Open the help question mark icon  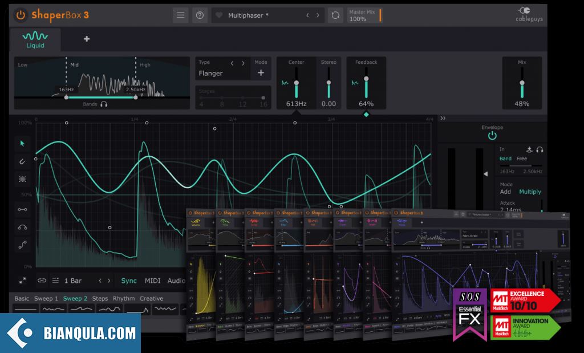pyautogui.click(x=200, y=15)
